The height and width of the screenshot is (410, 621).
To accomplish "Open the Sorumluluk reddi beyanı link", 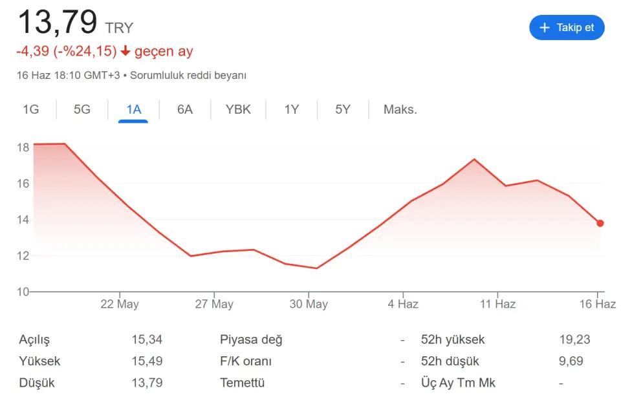I will click(188, 75).
